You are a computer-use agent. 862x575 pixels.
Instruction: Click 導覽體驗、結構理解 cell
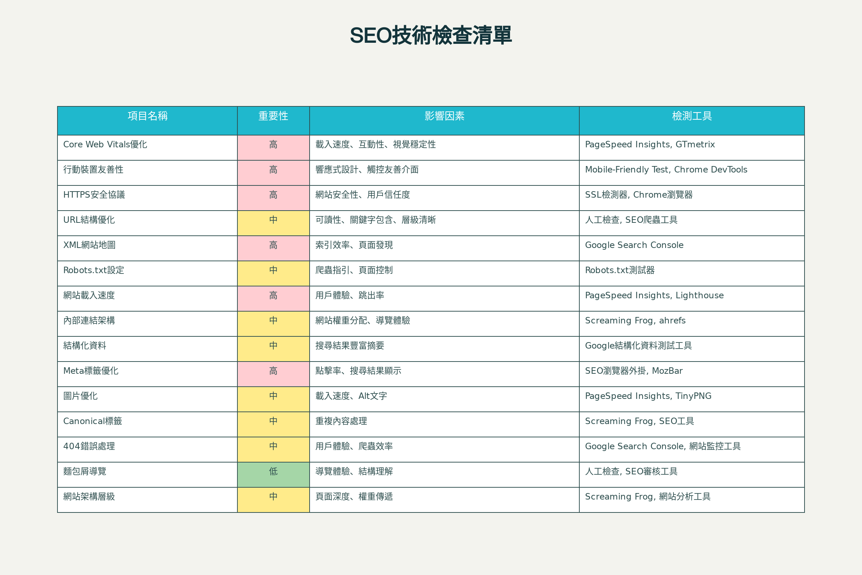click(444, 474)
